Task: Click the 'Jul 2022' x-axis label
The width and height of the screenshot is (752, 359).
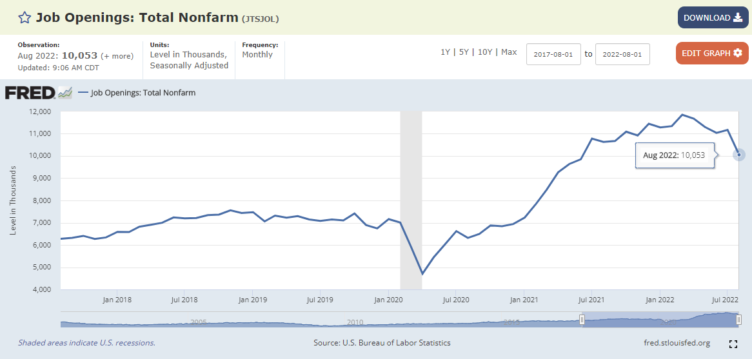Action: 727,300
